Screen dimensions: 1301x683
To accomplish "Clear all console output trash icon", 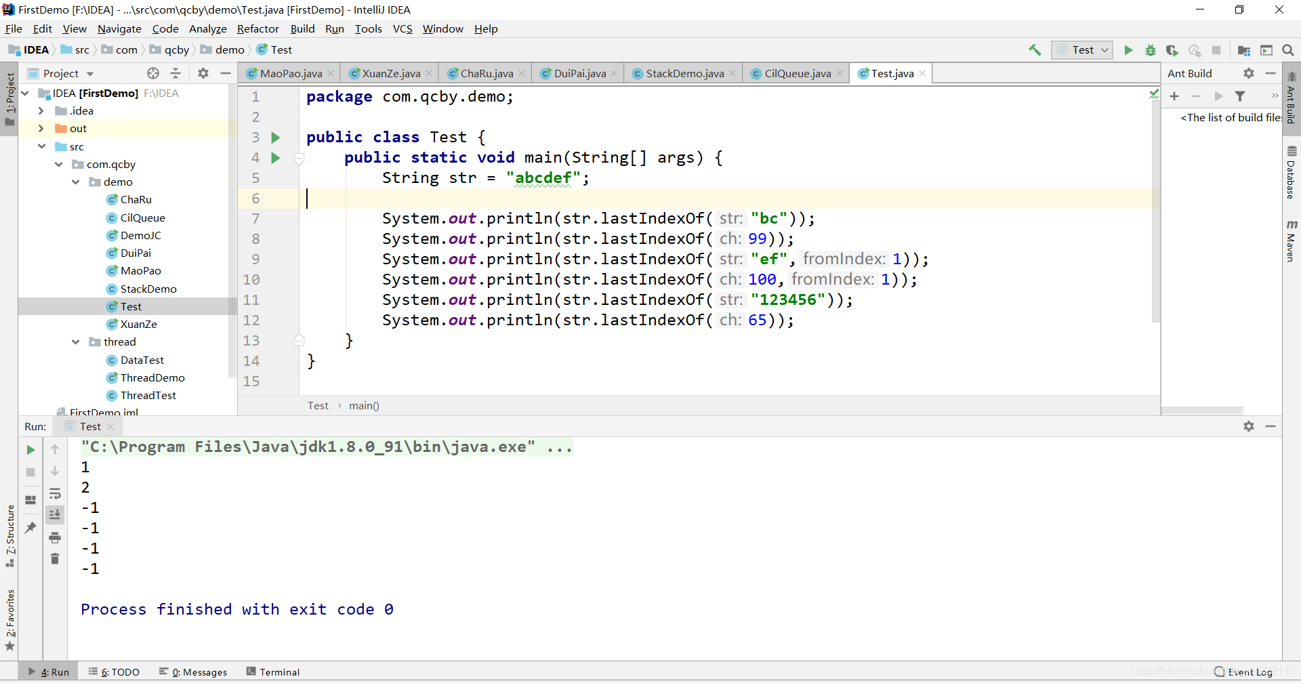I will click(x=55, y=559).
